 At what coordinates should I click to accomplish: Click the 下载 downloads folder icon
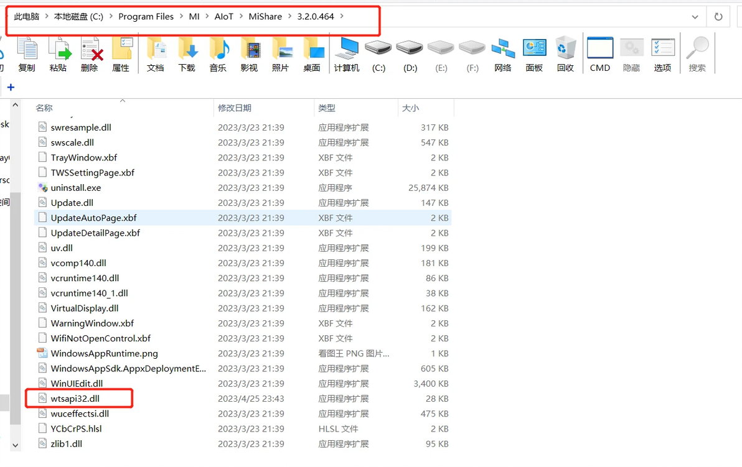click(187, 49)
